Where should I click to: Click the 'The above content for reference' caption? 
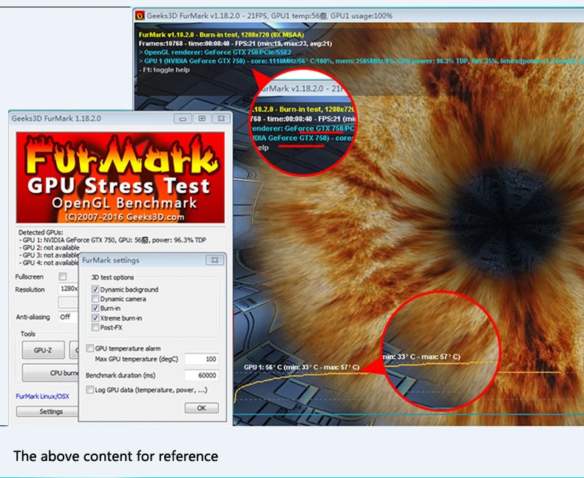(x=116, y=456)
